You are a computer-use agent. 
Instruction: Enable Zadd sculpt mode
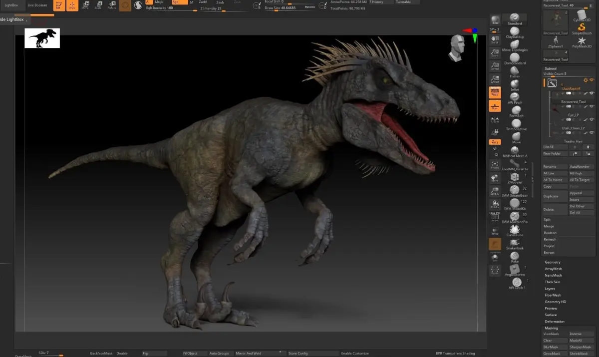[203, 2]
